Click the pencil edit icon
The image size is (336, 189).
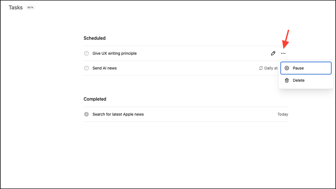pyautogui.click(x=273, y=53)
